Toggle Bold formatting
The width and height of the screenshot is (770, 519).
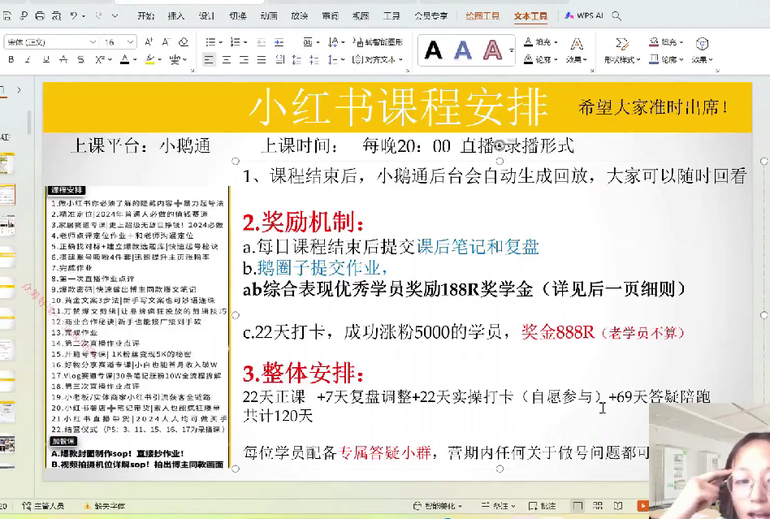(11, 60)
